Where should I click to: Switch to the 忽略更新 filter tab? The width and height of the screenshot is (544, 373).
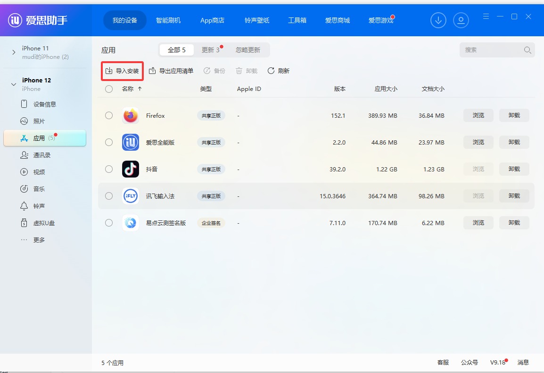coord(248,50)
